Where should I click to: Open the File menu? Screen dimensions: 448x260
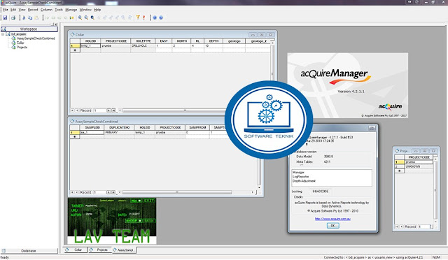pos(6,10)
